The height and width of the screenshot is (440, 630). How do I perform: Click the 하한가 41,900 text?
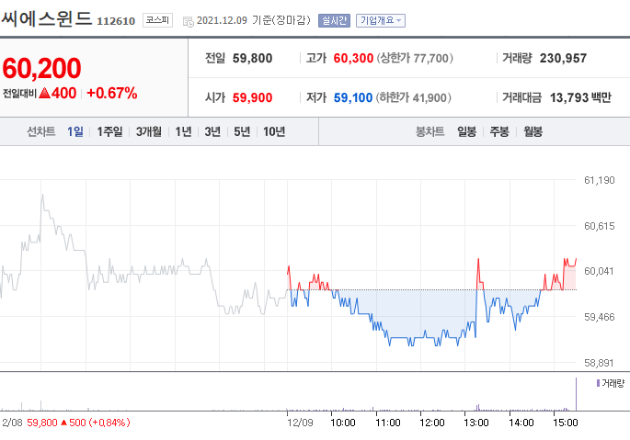pos(414,97)
